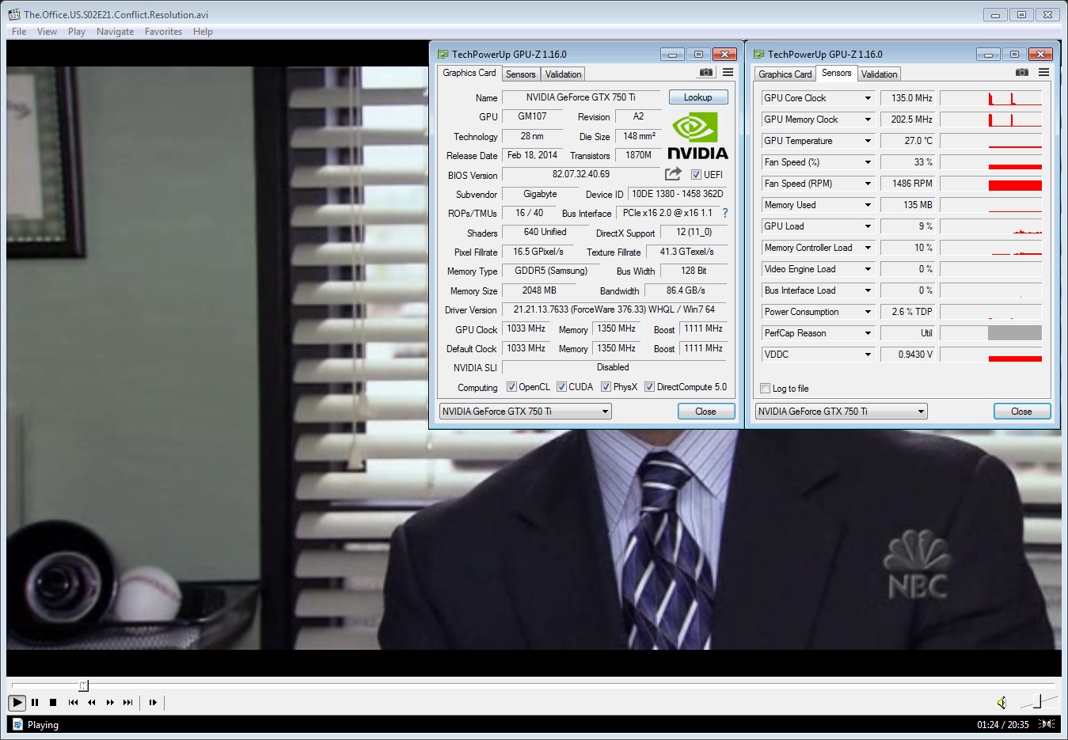Adjust the volume slider
Viewport: 1068px width, 740px height.
pos(1038,701)
